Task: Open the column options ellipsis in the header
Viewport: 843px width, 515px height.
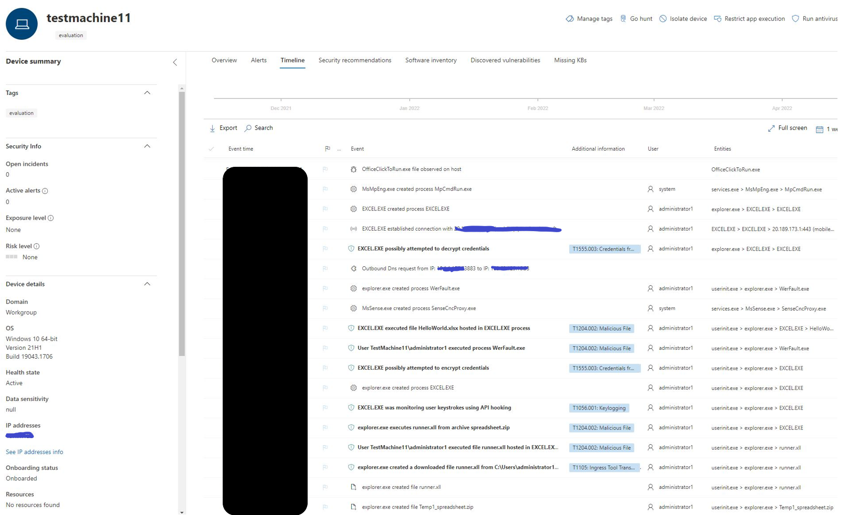Action: coord(339,149)
